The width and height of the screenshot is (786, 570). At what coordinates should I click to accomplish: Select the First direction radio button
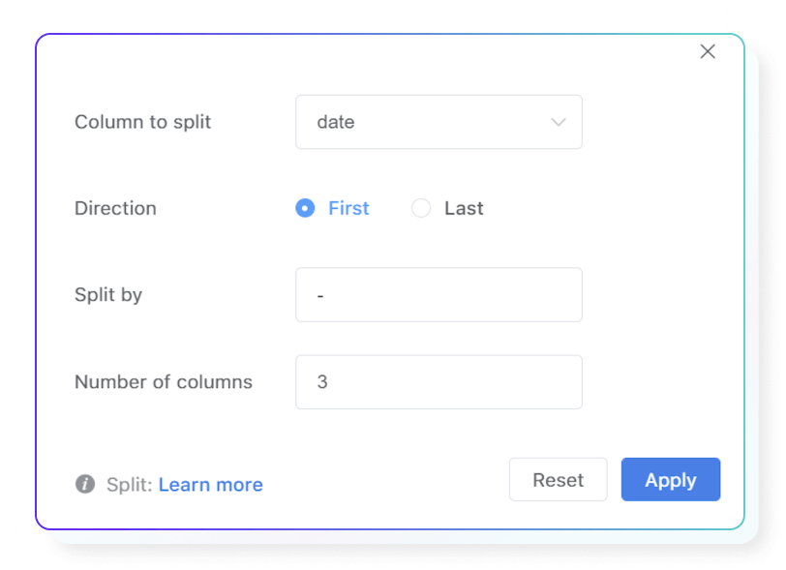tap(305, 208)
